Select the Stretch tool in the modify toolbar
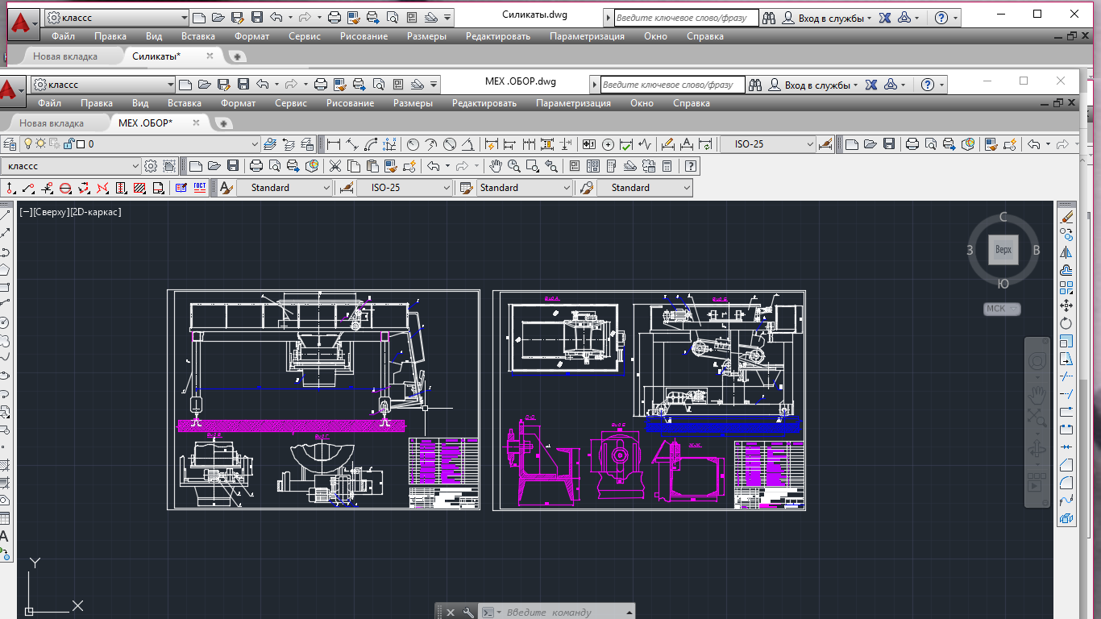The width and height of the screenshot is (1101, 619). 1066,359
